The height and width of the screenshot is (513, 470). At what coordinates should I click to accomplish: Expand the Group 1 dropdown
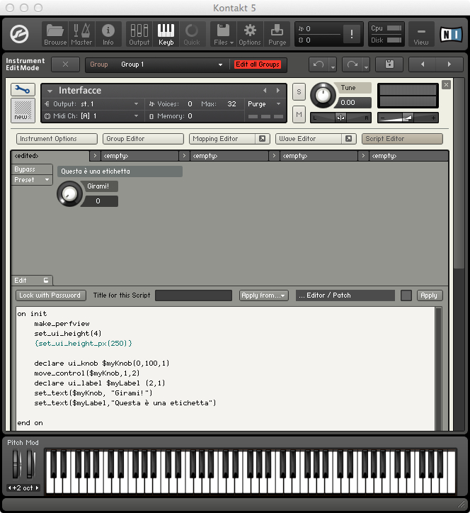[170, 64]
